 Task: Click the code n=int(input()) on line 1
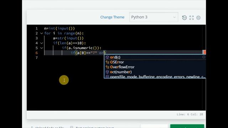59,28
